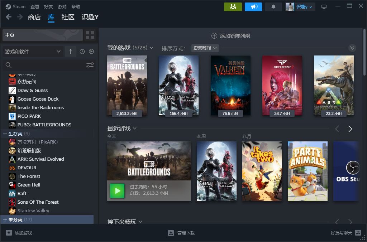Open the 好友 menu
This screenshot has height=242, width=367.
point(48,6)
